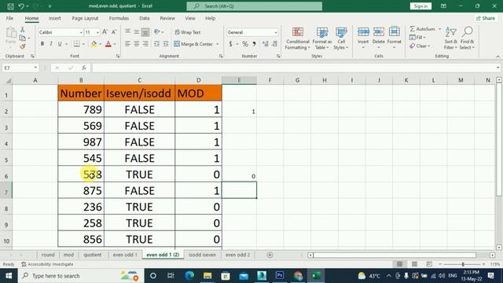Image resolution: width=503 pixels, height=283 pixels.
Task: Open Calibri font name dropdown
Action: (x=81, y=32)
